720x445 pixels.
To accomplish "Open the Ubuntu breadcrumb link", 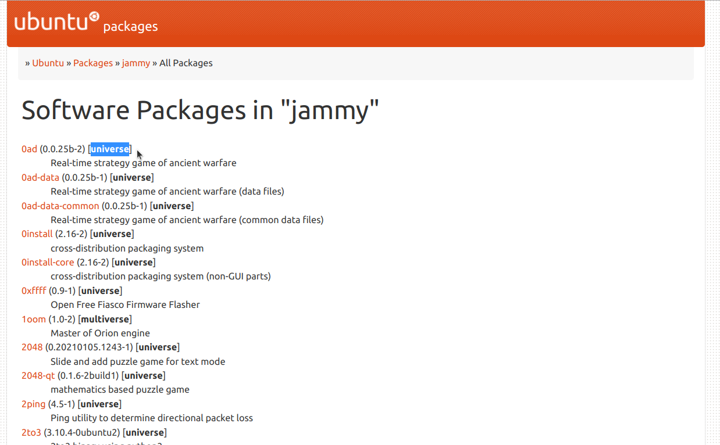I will coord(48,63).
